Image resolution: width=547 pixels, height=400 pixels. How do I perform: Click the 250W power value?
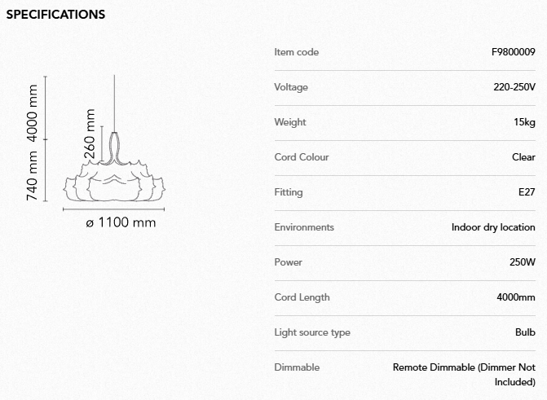(x=522, y=262)
